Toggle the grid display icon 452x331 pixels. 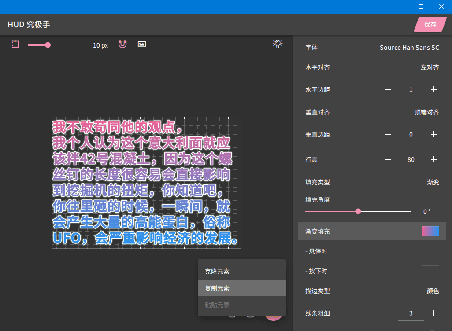[15, 44]
